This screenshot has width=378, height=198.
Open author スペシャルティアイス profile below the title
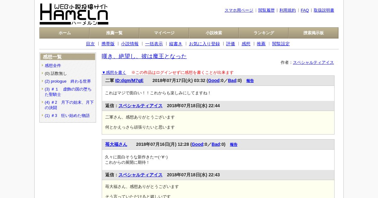pyautogui.click(x=313, y=63)
